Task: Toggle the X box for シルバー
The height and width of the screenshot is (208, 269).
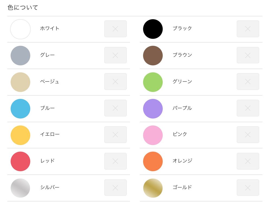Action: (115, 188)
